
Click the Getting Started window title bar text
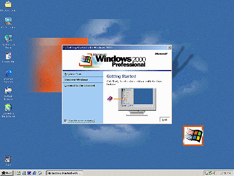(90, 48)
